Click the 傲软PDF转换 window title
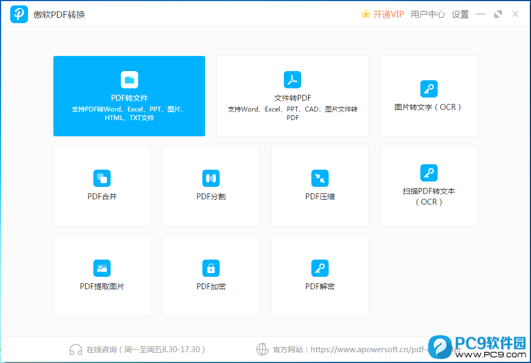 click(x=59, y=15)
